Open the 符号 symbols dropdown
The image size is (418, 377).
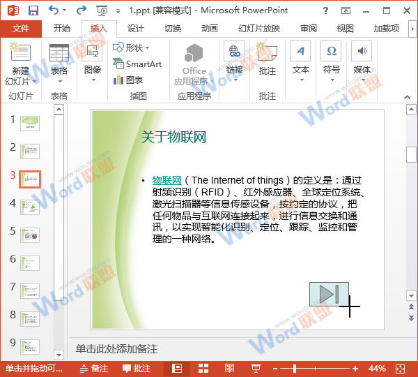click(x=332, y=63)
